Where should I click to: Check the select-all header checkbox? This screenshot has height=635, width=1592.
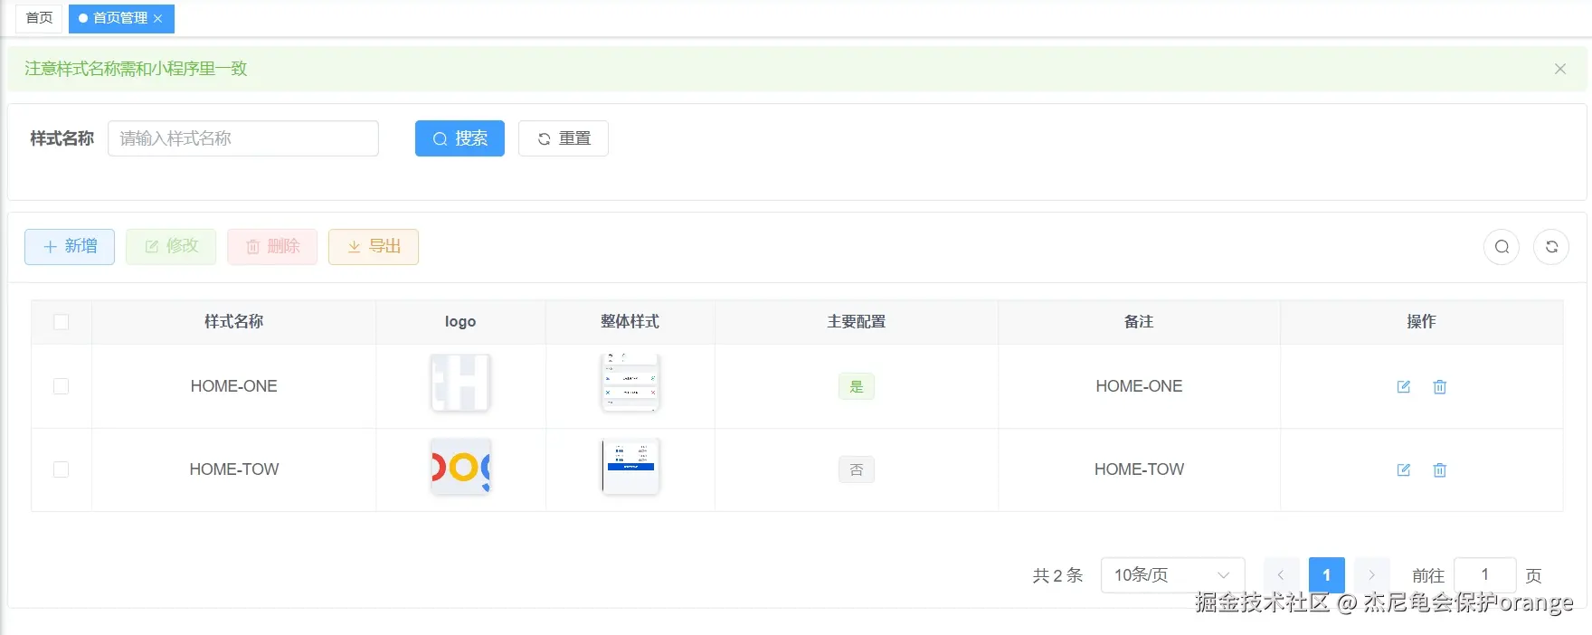point(62,322)
